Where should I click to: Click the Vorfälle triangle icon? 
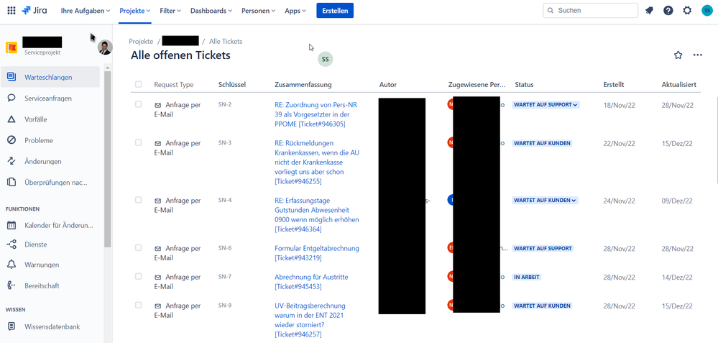tap(11, 119)
